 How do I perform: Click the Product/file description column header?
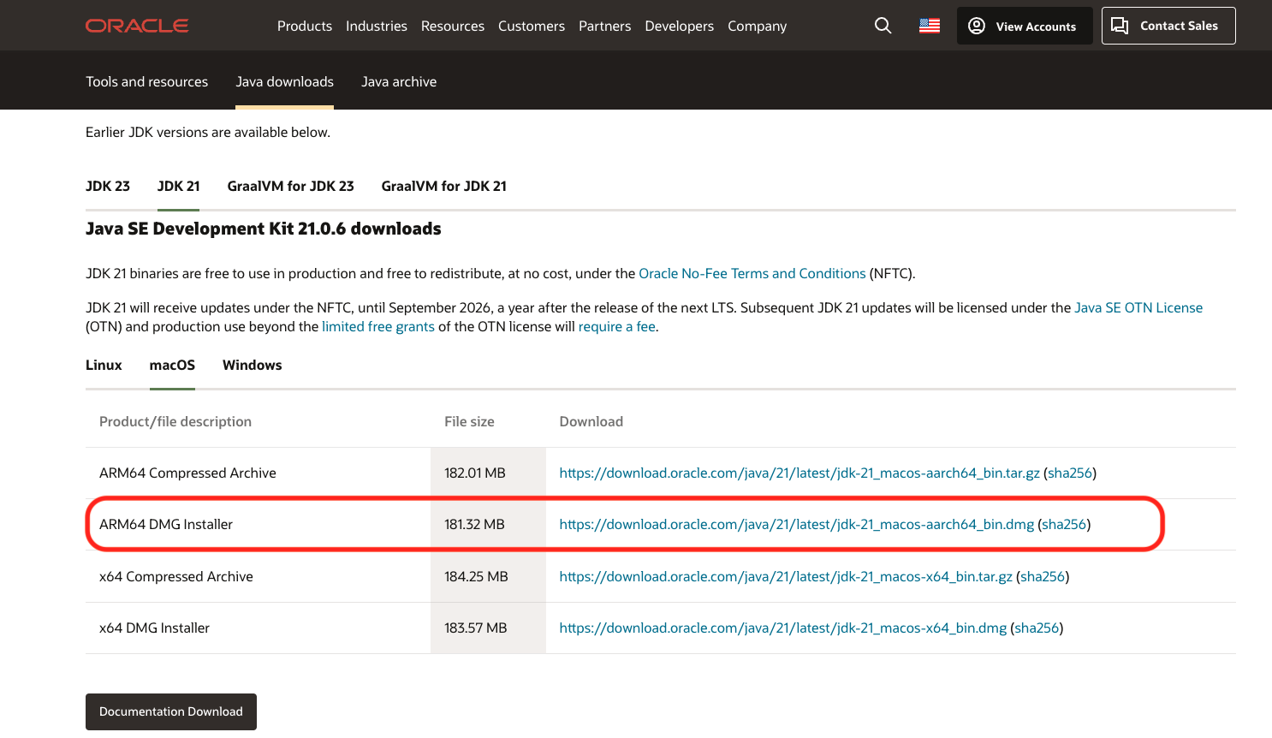175,421
